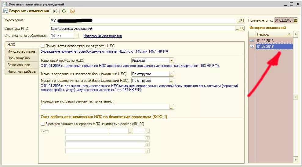
Task: Click the Порядок регистрации счетов-фактур input field
Action: coord(105,107)
